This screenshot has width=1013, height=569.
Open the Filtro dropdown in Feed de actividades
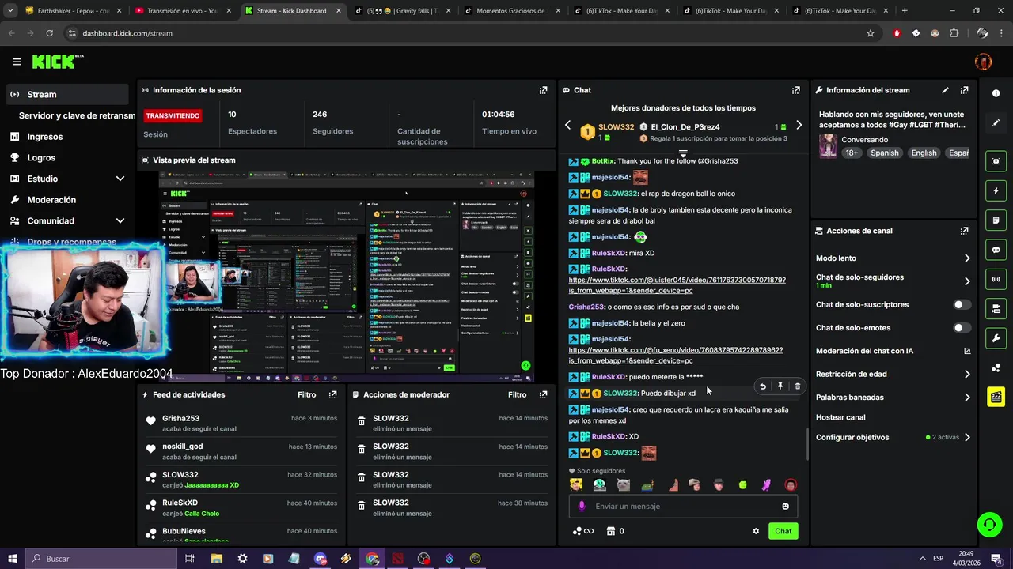tap(306, 394)
